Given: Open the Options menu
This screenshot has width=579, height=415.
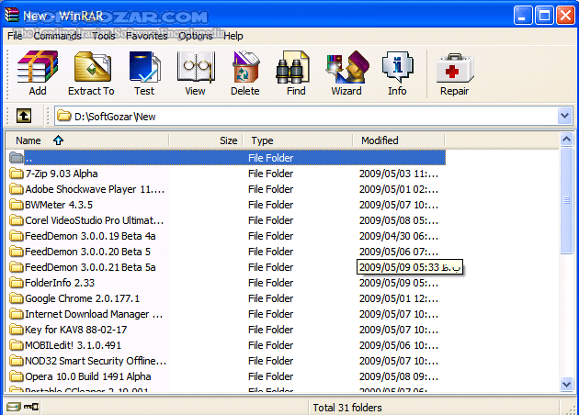Looking at the screenshot, I should (x=196, y=36).
